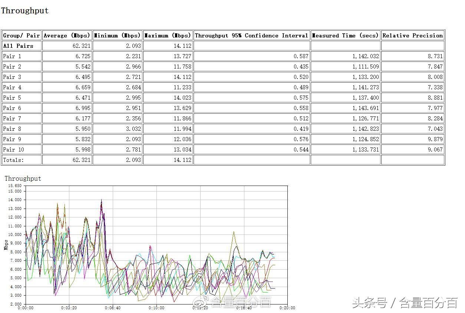Viewport: 465px width, 313px height.
Task: Click Pair 9 relative precision 9.879
Action: tap(435, 139)
